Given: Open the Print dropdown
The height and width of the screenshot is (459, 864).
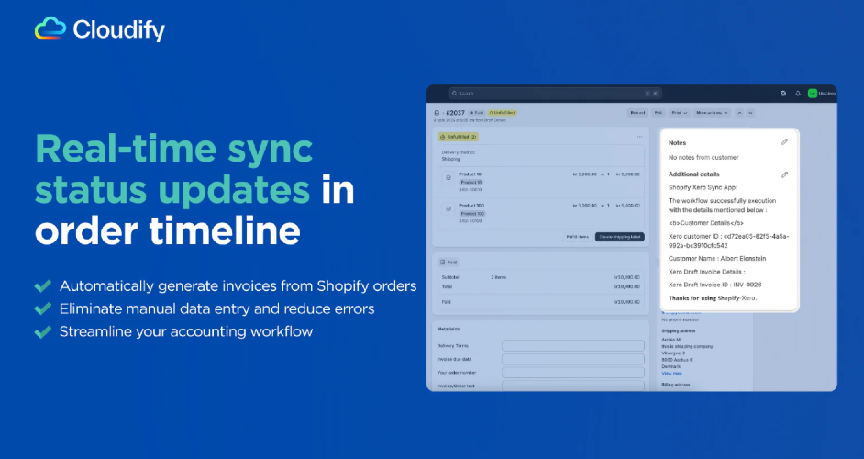Looking at the screenshot, I should [x=679, y=113].
